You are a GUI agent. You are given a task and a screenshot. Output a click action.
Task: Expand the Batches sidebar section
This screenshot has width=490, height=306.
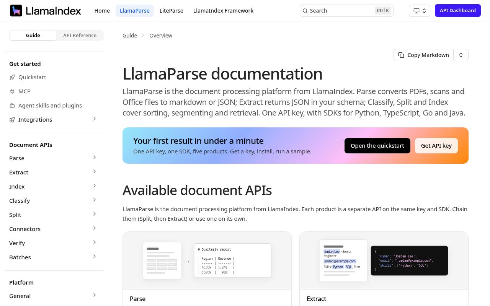(x=95, y=257)
